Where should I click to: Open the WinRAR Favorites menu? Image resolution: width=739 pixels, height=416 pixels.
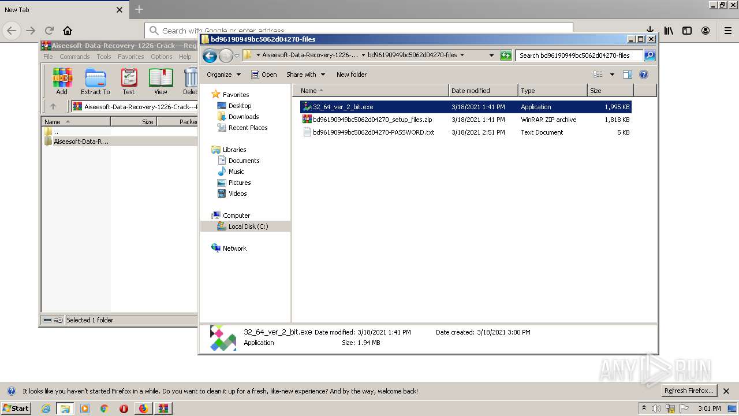[131, 57]
